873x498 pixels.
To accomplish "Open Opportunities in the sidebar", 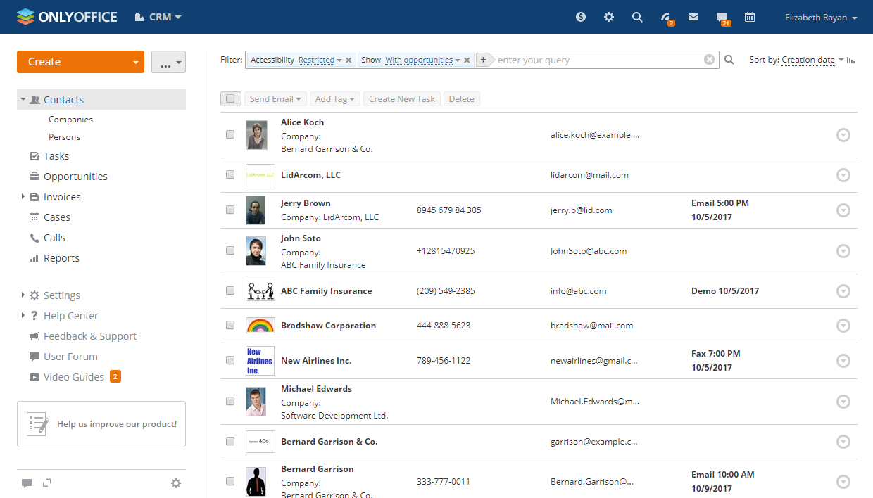I will pyautogui.click(x=75, y=177).
